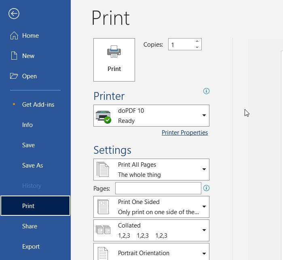
Task: Click the Settings heading
Action: pos(112,150)
